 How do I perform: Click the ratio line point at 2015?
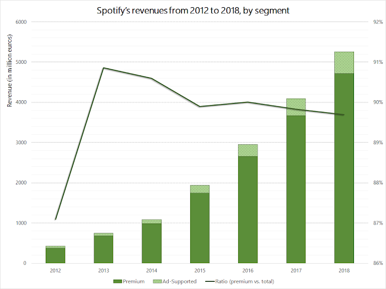tap(200, 106)
